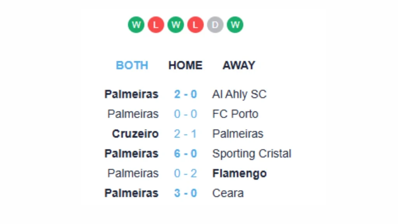
Task: Select the BOTH matches tab
Action: [x=132, y=65]
